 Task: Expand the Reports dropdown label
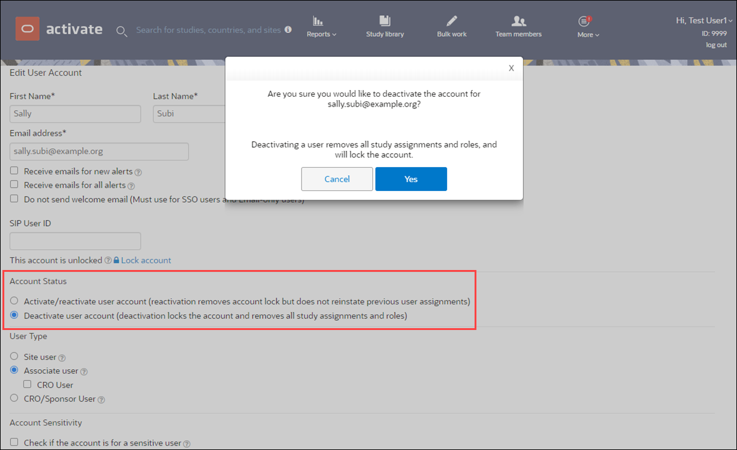coord(321,34)
